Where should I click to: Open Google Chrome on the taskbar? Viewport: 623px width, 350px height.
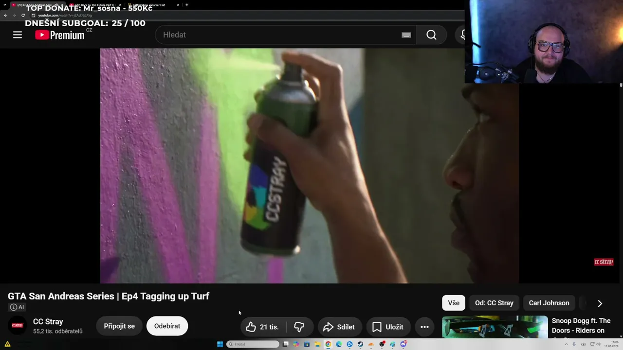(x=328, y=344)
